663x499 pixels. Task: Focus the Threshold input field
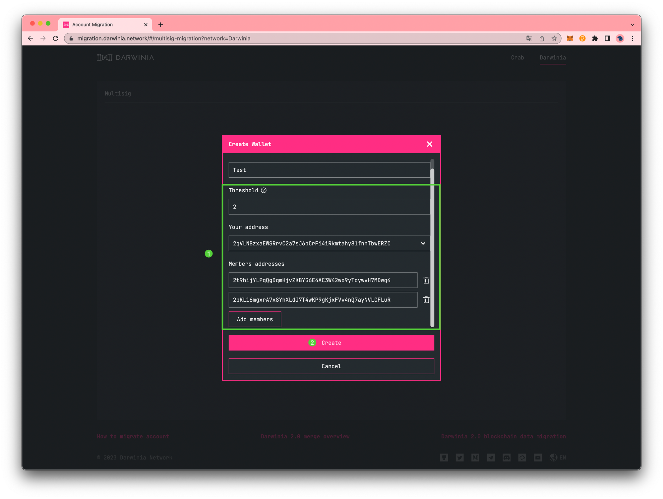click(329, 207)
